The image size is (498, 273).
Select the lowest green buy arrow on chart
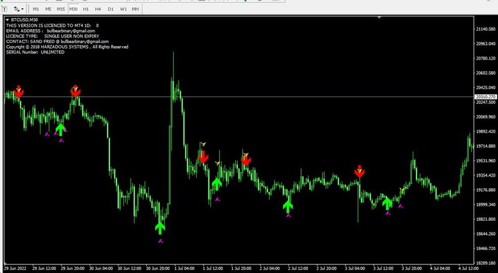tap(160, 228)
